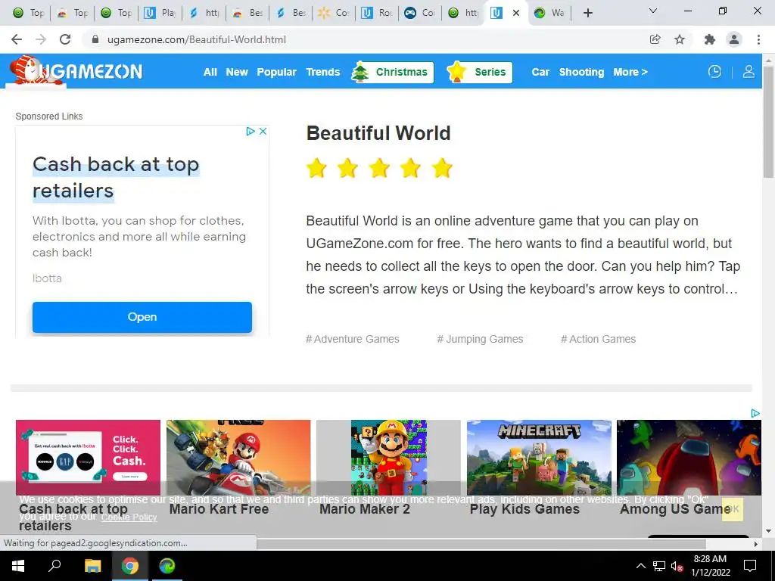The height and width of the screenshot is (581, 775).
Task: Click the Ibotta advertiser name in ad
Action: pos(47,278)
